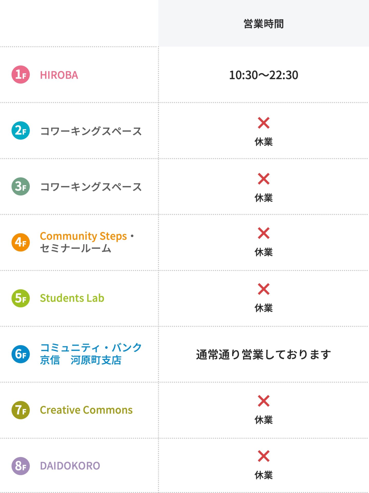Click the green 3F floor badge
The width and height of the screenshot is (369, 493).
click(x=20, y=186)
